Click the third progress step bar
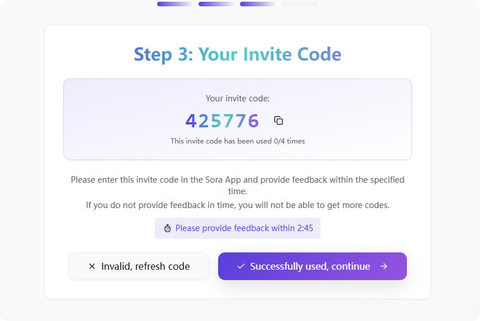Viewport: 480px width, 321px height. click(258, 4)
